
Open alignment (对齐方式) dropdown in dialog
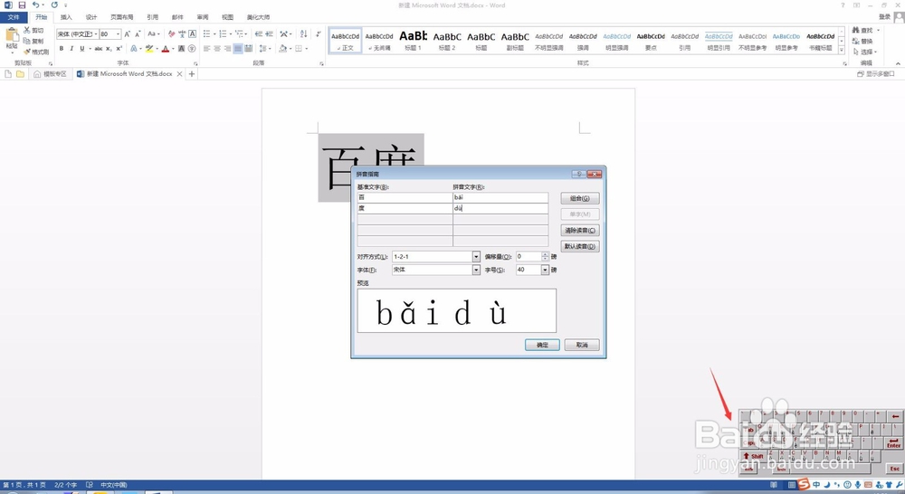click(x=476, y=256)
